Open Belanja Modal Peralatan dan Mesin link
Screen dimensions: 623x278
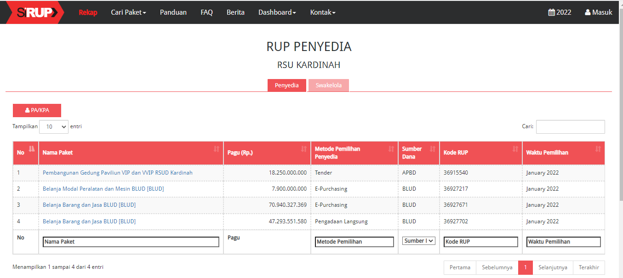(103, 189)
